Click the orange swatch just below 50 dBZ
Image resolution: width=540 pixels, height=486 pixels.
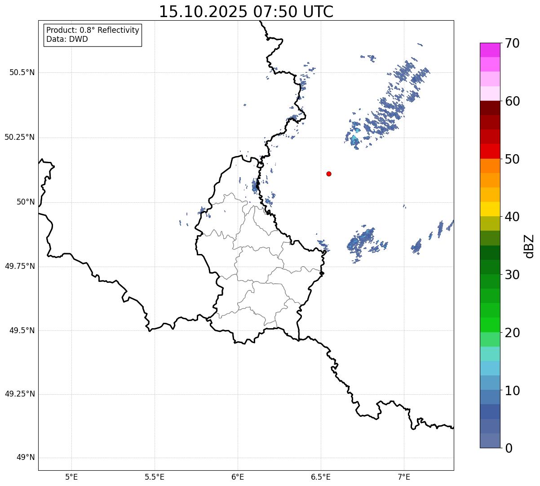click(490, 166)
